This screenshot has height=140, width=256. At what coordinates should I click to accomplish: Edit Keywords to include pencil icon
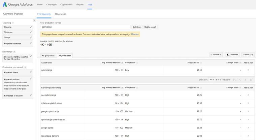click(x=31, y=95)
